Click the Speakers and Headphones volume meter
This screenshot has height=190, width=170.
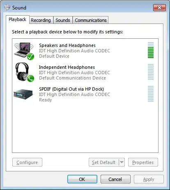(151, 50)
